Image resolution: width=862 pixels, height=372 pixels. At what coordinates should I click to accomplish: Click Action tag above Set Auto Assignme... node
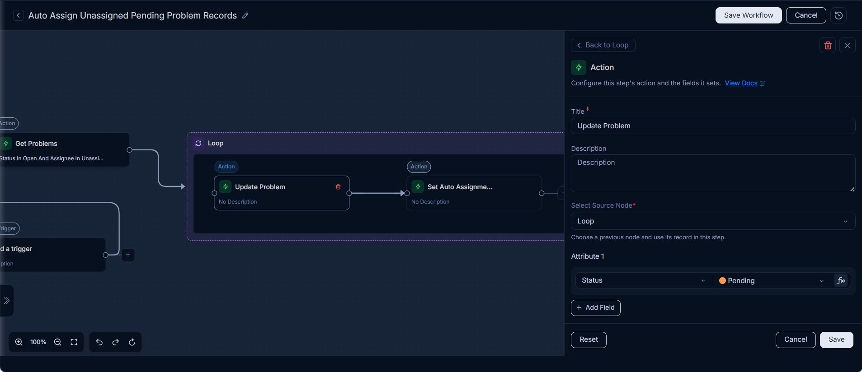[x=419, y=167]
